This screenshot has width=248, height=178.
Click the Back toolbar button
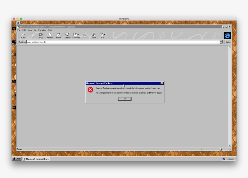coord(23,36)
